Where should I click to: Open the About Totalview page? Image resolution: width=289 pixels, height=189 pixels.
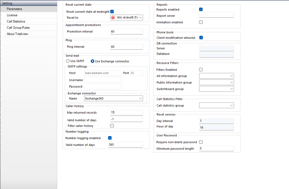[x=28, y=34]
